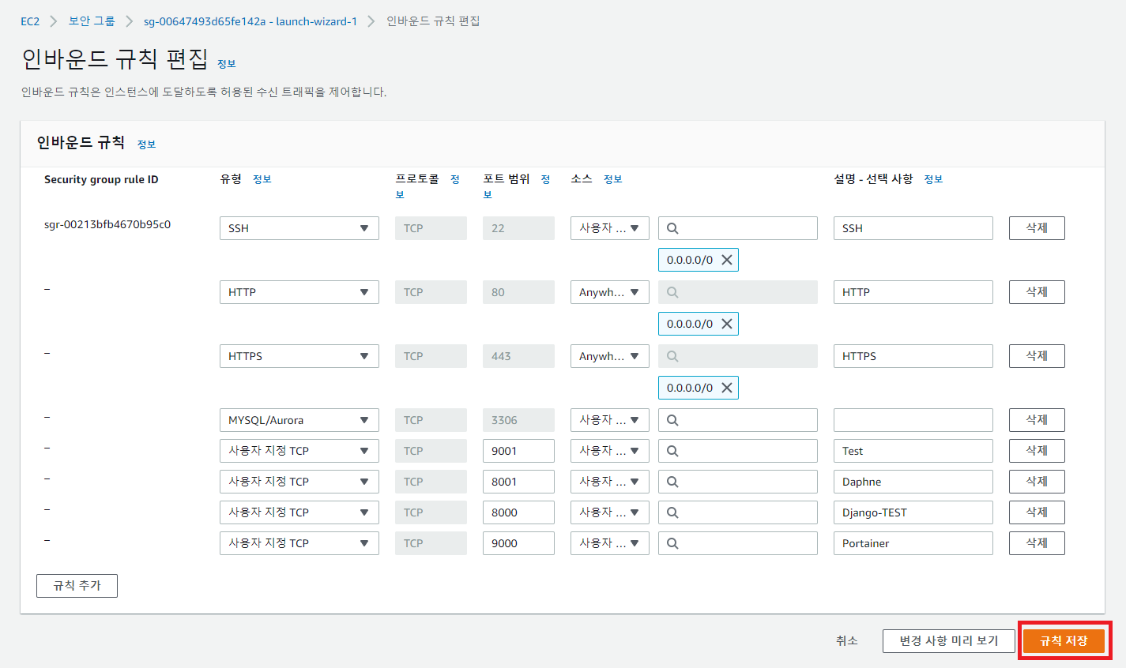The width and height of the screenshot is (1126, 668).
Task: Remove the 0.0.0.0/0 chip under SSH source
Action: (x=727, y=260)
